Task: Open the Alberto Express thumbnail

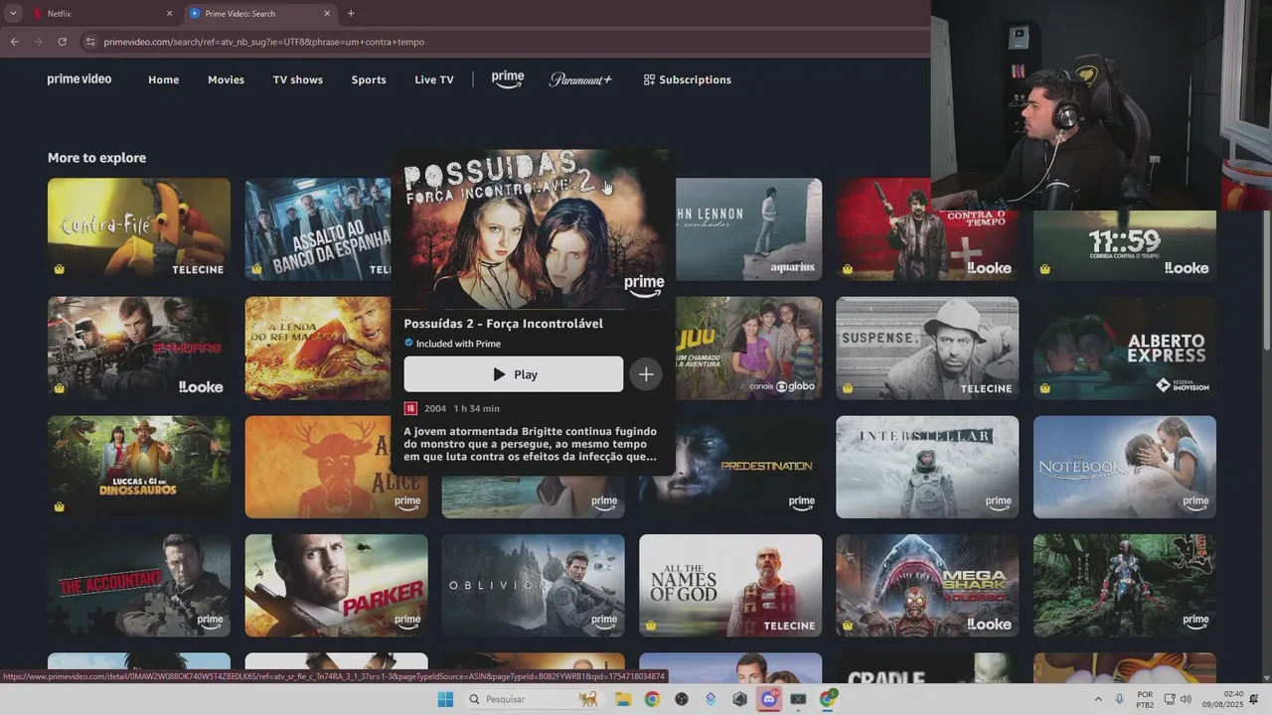Action: 1125,349
